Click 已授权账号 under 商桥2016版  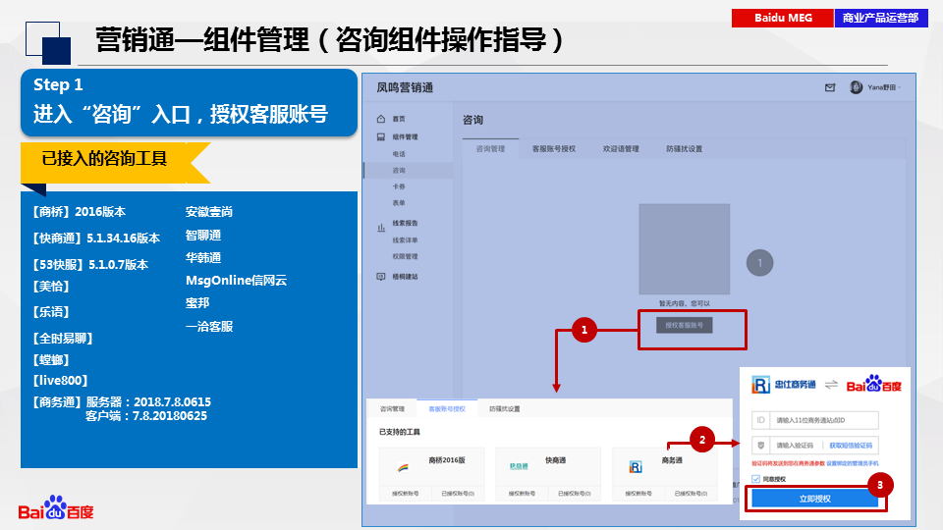458,494
